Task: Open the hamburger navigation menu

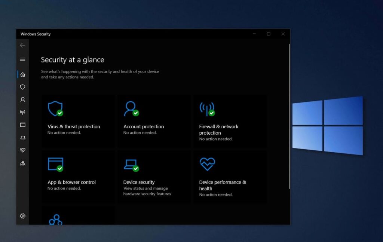Action: coord(22,59)
